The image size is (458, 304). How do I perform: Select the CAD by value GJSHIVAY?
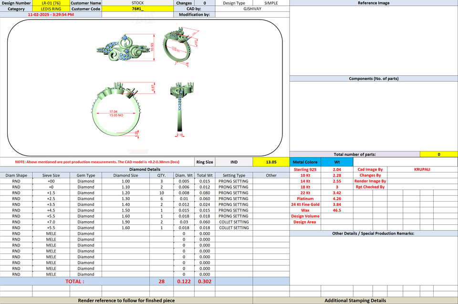coord(252,9)
